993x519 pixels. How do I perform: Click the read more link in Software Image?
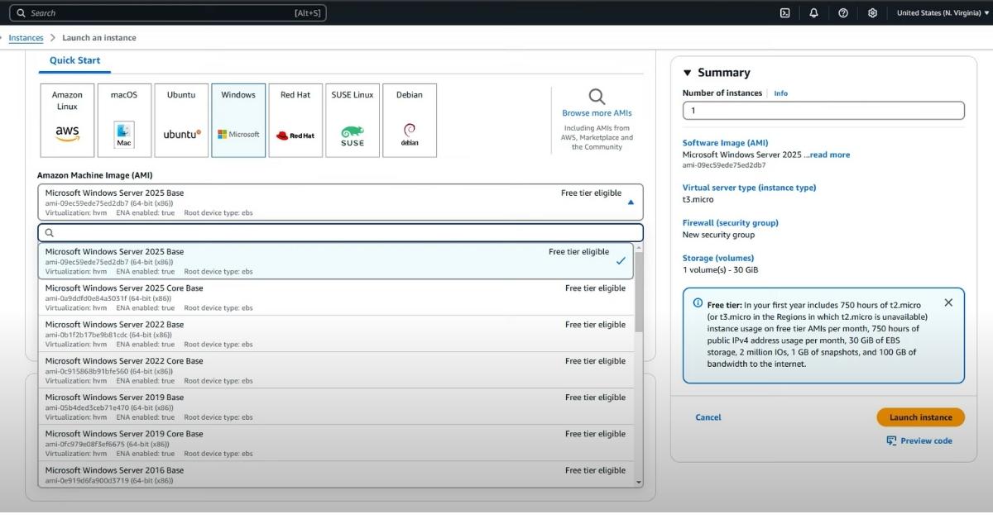pyautogui.click(x=830, y=155)
